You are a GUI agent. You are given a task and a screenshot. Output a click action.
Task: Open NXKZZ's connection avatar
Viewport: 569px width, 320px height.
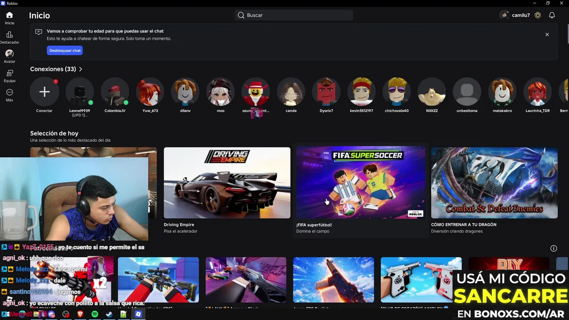tap(432, 92)
